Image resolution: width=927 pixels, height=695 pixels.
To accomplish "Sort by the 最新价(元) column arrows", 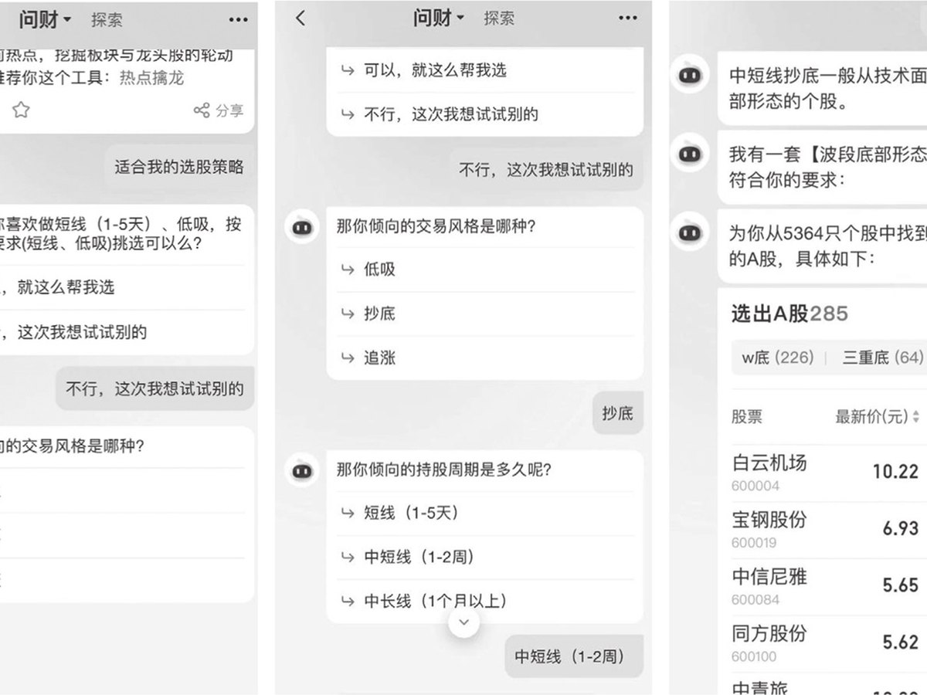I will [x=916, y=417].
